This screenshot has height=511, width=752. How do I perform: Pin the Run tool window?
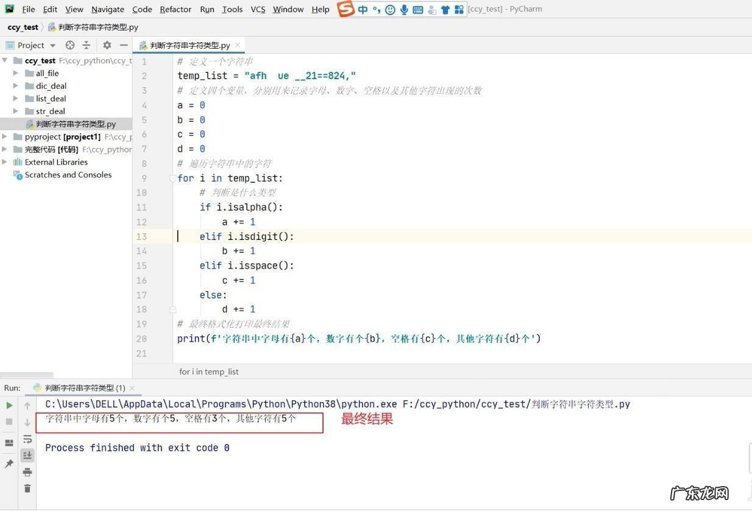point(10,463)
